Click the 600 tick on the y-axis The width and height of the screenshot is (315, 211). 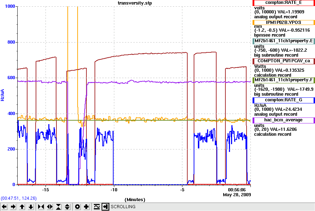pos(11,78)
